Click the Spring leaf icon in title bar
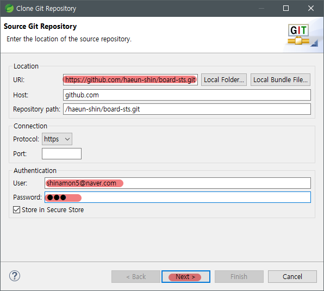Image resolution: width=324 pixels, height=291 pixels. click(9, 9)
